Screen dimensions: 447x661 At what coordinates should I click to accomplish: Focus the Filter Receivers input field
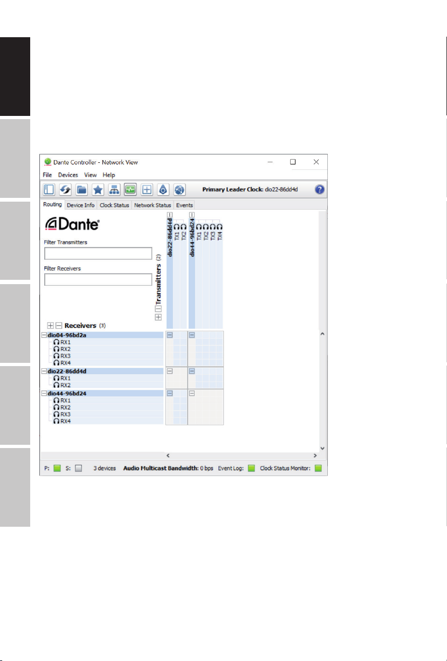pos(98,279)
